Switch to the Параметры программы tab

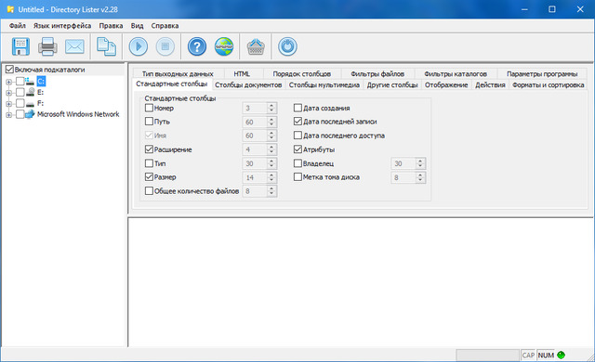point(542,74)
